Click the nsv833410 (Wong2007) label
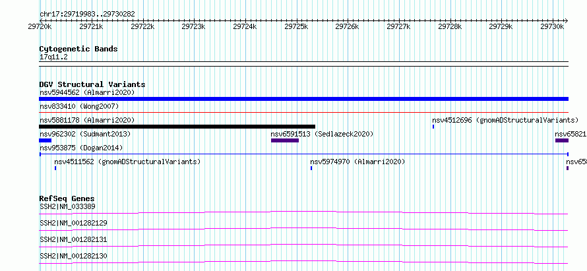587x271 pixels. [79, 106]
